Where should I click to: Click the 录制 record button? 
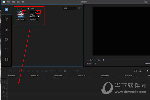pyautogui.click(x=31, y=9)
